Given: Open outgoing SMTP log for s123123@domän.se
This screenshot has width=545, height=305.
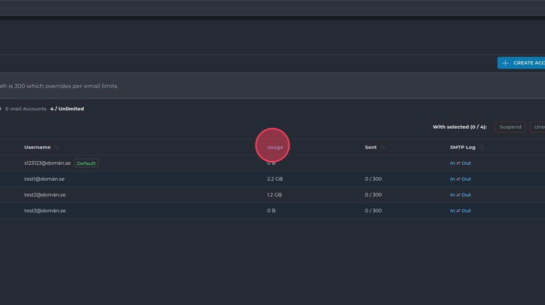Looking at the screenshot, I should (x=466, y=163).
